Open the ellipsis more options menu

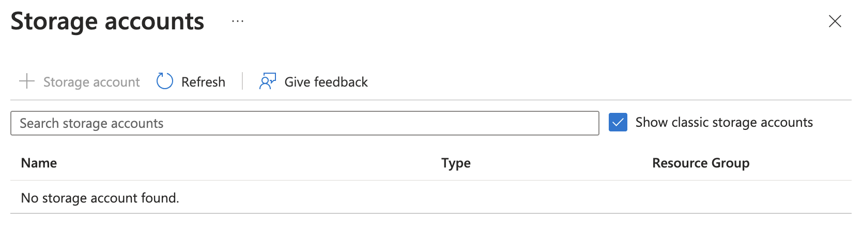tap(238, 22)
